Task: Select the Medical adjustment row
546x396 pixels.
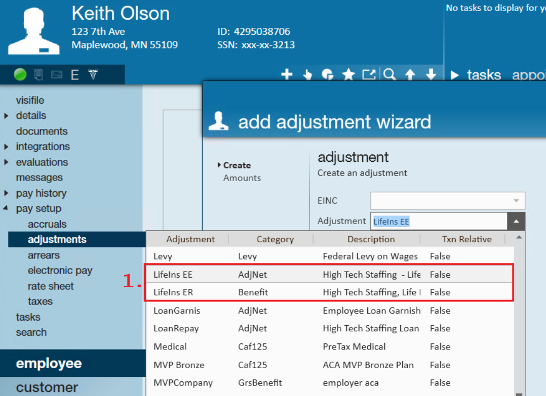Action: tap(330, 346)
